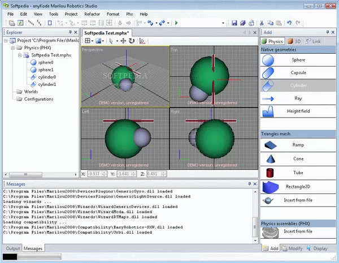Click the render mode picture icon
This screenshot has height=263, width=339.
(98, 41)
